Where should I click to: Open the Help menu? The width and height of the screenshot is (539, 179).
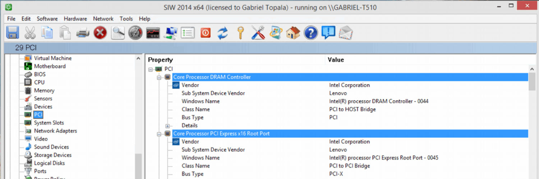[144, 19]
